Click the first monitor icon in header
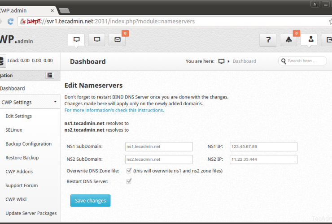This screenshot has height=224, width=332. 76,39
